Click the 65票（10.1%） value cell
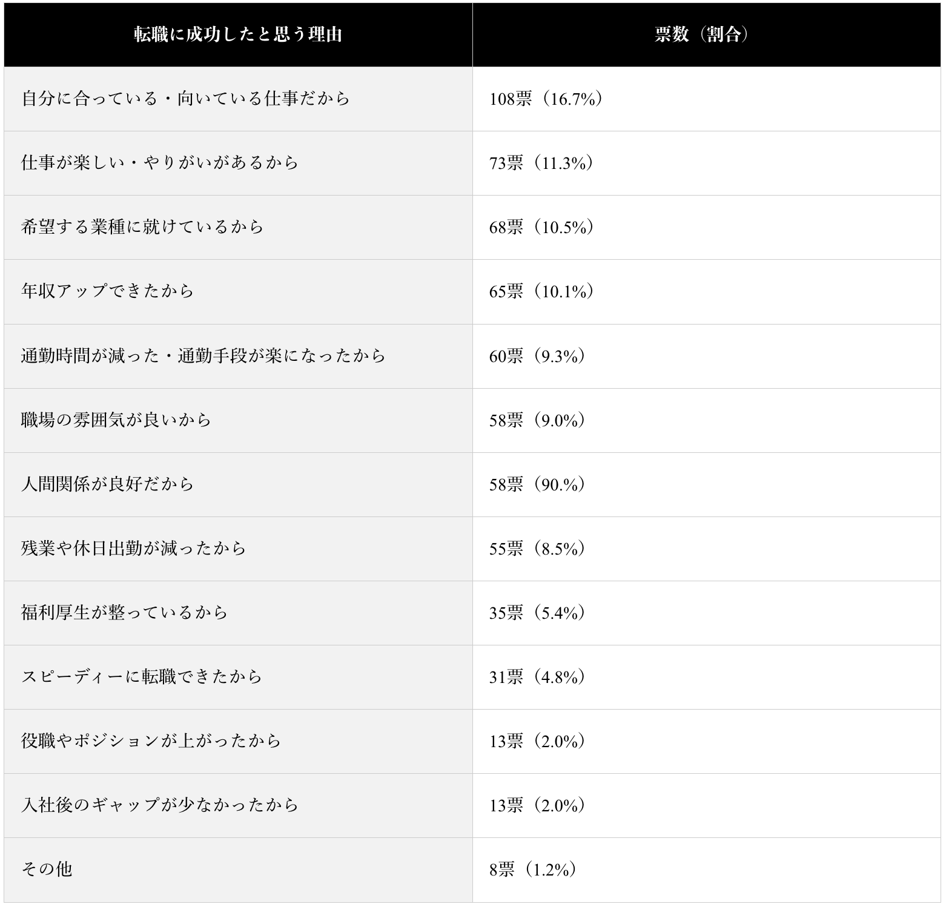The width and height of the screenshot is (946, 907). (541, 291)
